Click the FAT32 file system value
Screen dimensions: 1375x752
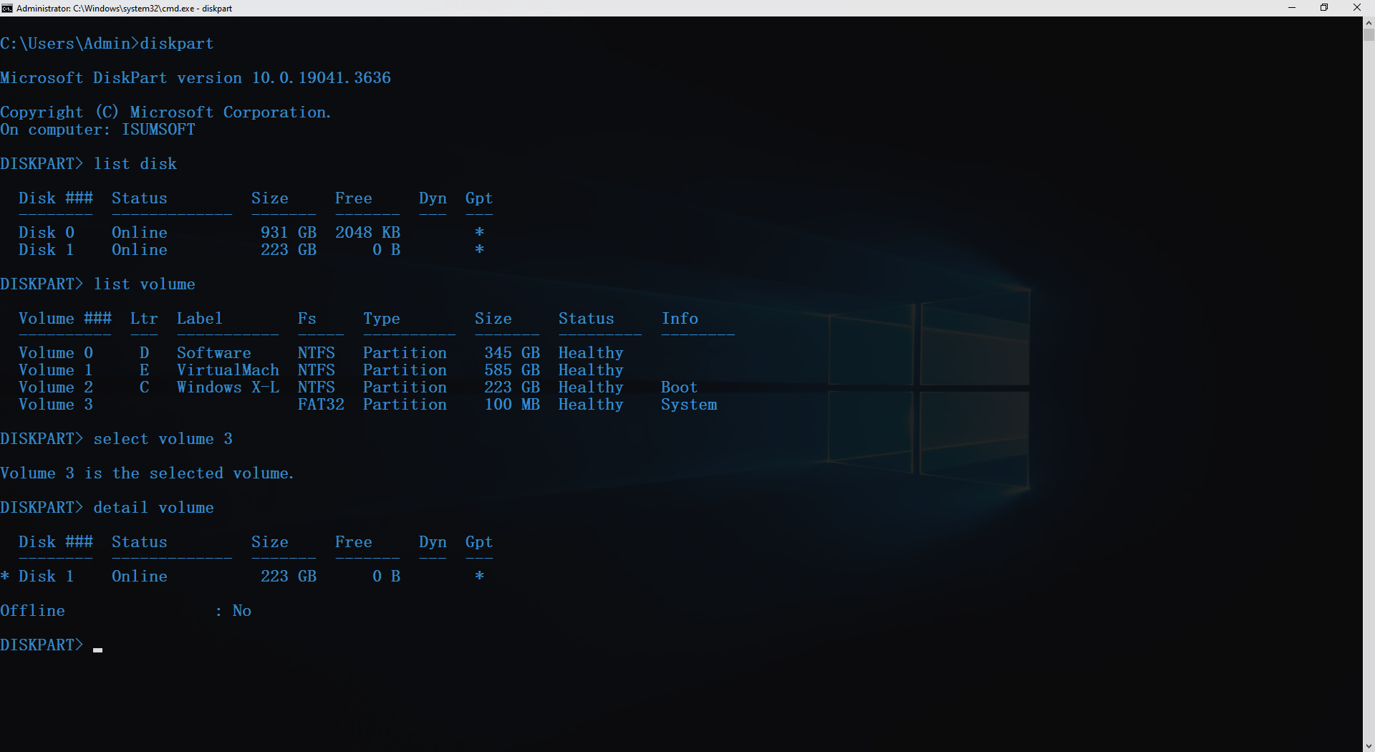(321, 405)
